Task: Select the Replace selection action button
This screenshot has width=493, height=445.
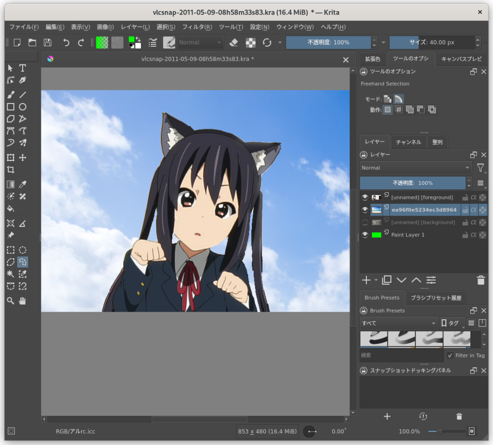Action: click(x=388, y=109)
